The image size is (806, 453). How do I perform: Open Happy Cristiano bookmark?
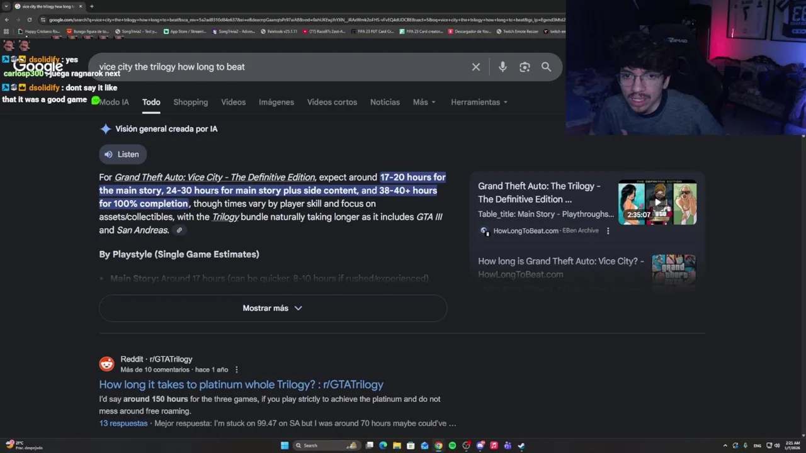(x=39, y=31)
